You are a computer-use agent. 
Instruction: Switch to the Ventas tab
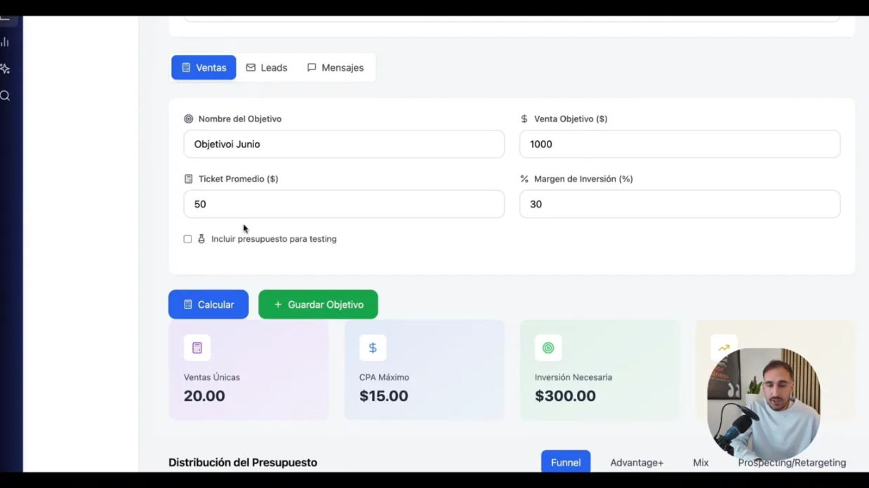tap(204, 67)
